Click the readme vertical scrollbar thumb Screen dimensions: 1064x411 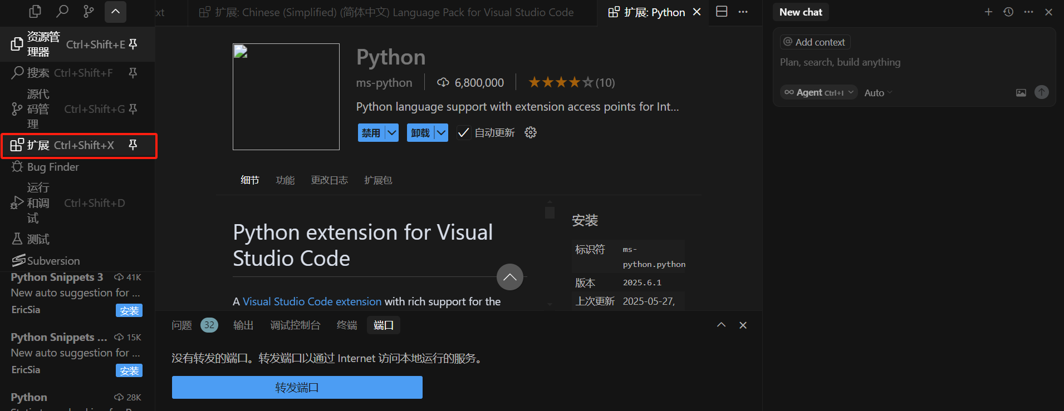[x=550, y=212]
